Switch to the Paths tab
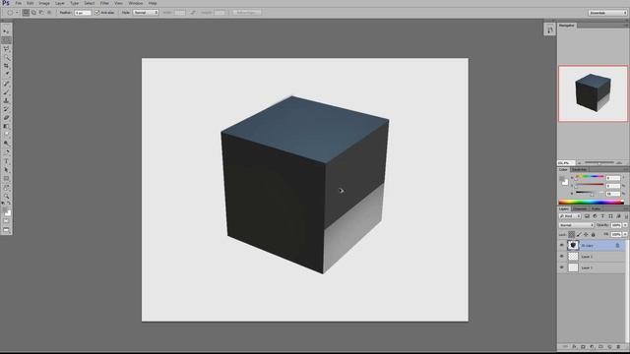Viewport: 630px width, 354px height. 596,209
